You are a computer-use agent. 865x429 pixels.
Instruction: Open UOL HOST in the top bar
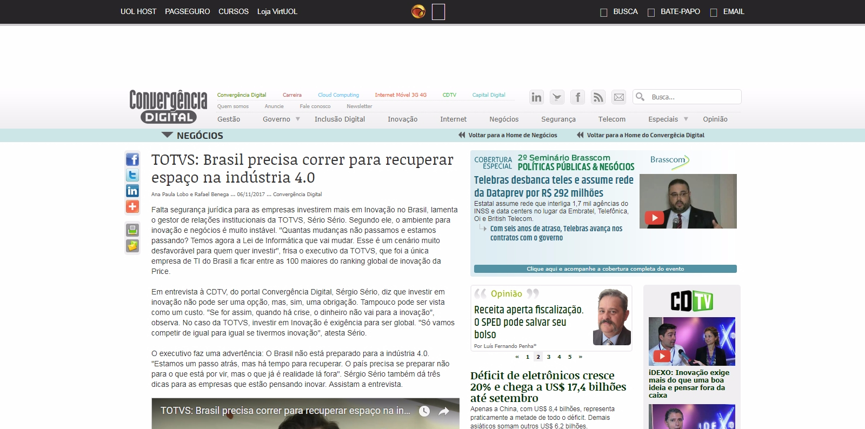pyautogui.click(x=138, y=11)
